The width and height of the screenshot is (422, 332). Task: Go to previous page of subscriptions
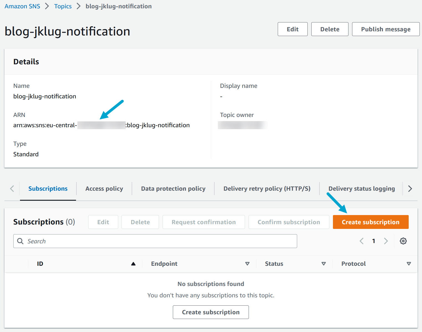coord(362,241)
